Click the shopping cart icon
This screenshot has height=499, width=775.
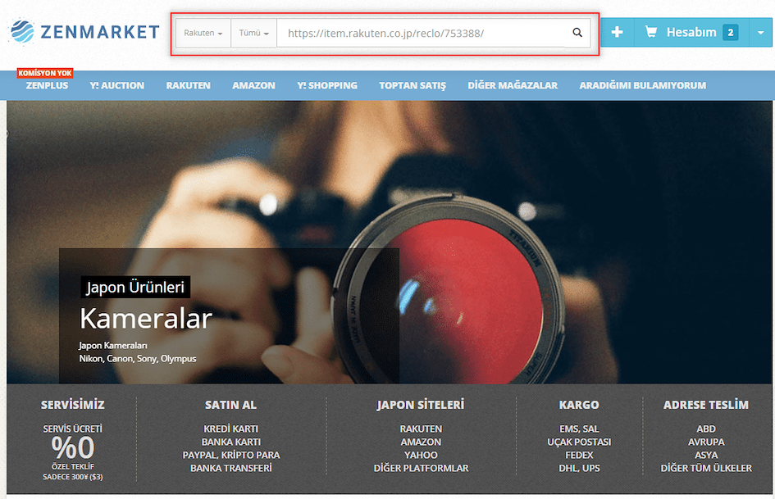(x=651, y=32)
